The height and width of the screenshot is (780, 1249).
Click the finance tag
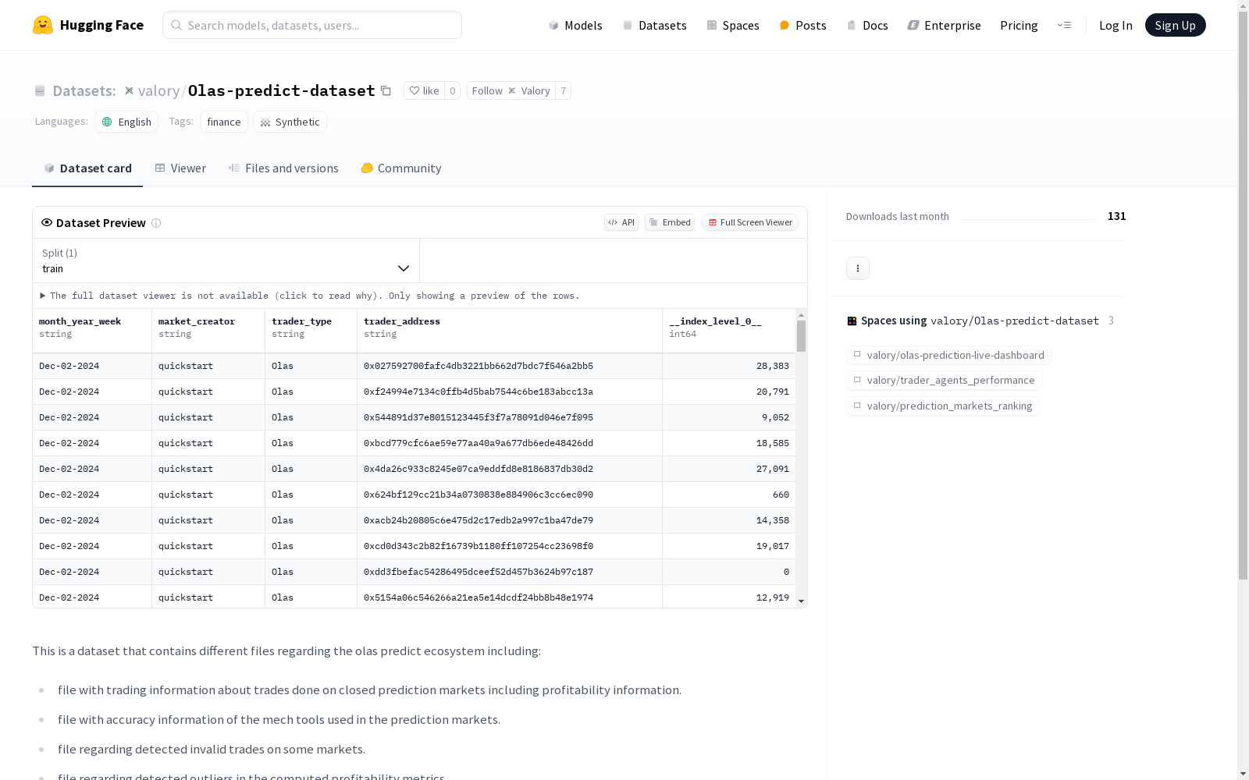224,122
